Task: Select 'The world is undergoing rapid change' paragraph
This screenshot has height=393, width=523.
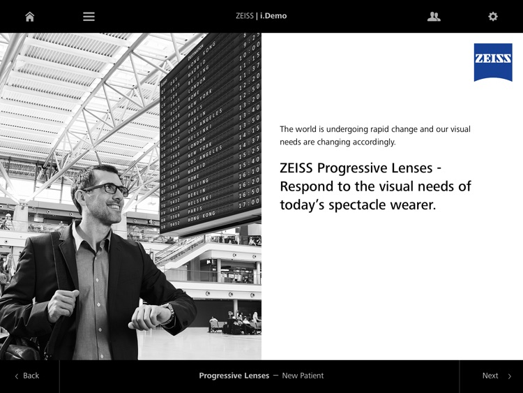Action: point(375,135)
